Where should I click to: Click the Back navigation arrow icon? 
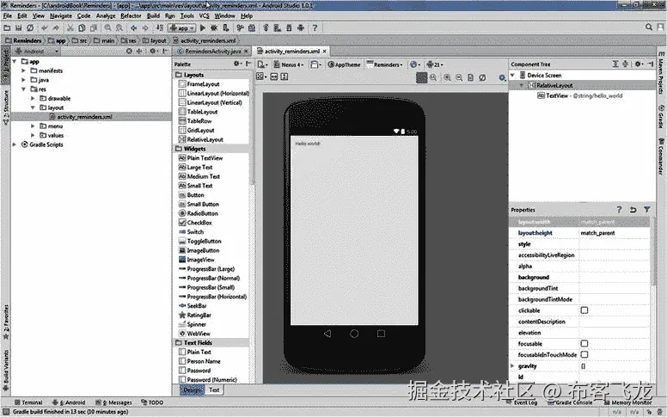point(133,28)
